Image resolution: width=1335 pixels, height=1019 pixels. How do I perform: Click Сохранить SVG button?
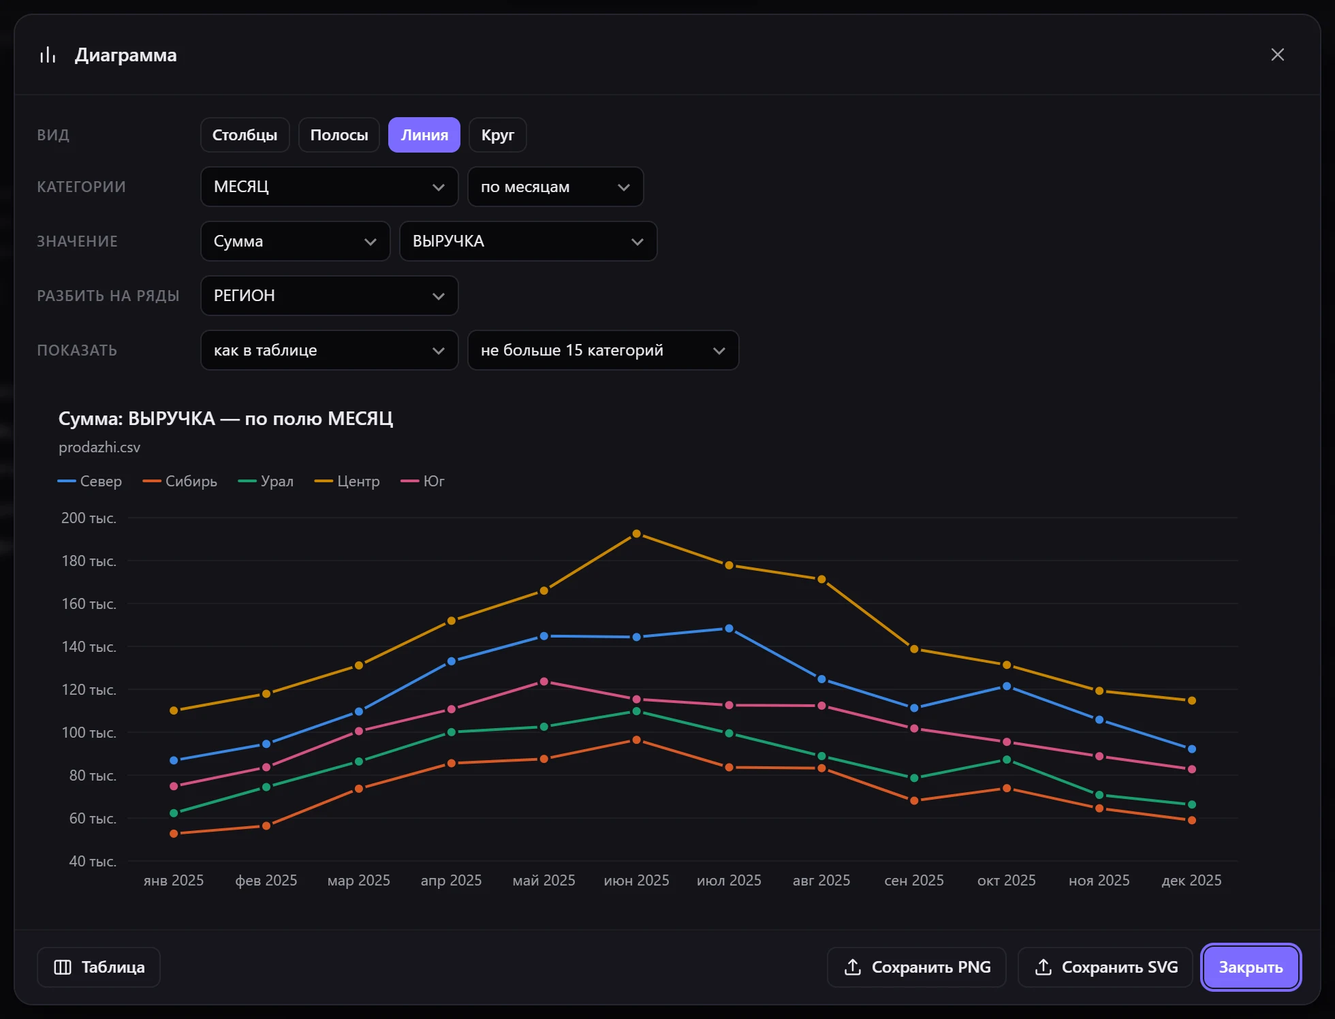pos(1105,967)
